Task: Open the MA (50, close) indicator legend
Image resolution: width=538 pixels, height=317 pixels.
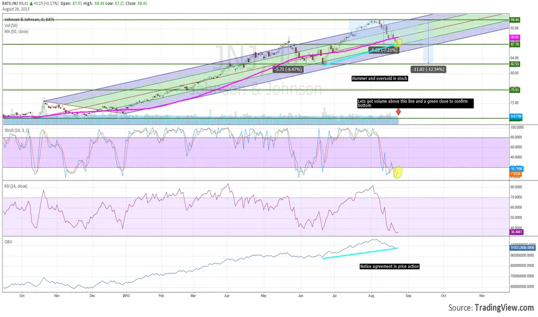Action: pyautogui.click(x=17, y=31)
